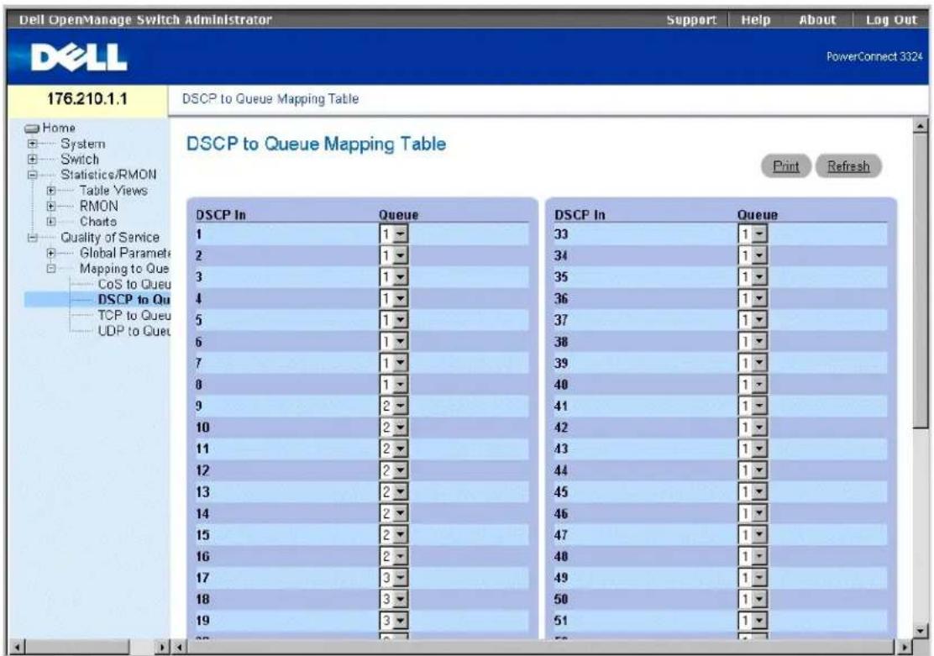The height and width of the screenshot is (656, 934).
Task: Open DSCP to Queue tree item
Action: (x=134, y=300)
